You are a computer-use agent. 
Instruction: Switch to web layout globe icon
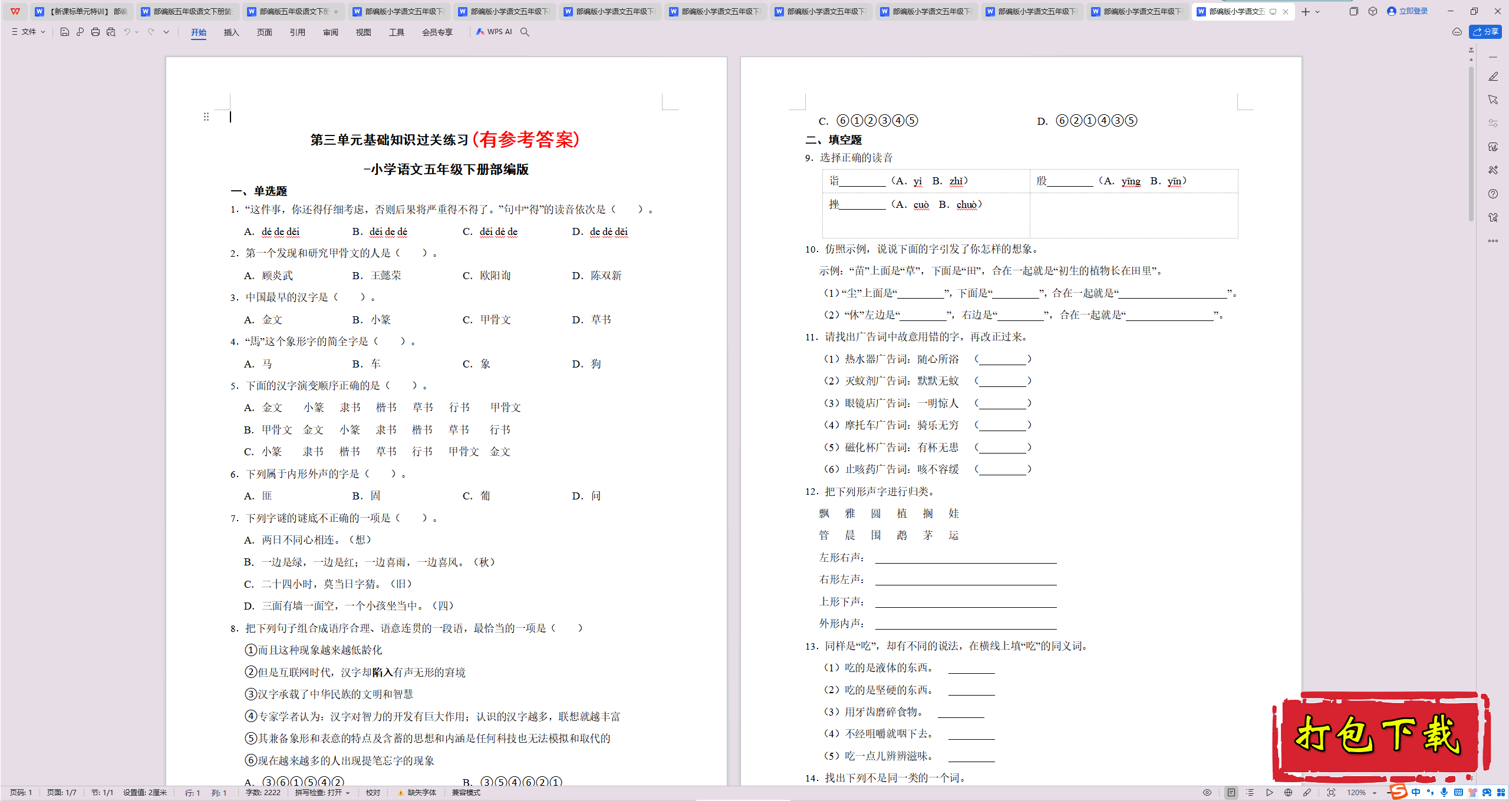point(1289,793)
